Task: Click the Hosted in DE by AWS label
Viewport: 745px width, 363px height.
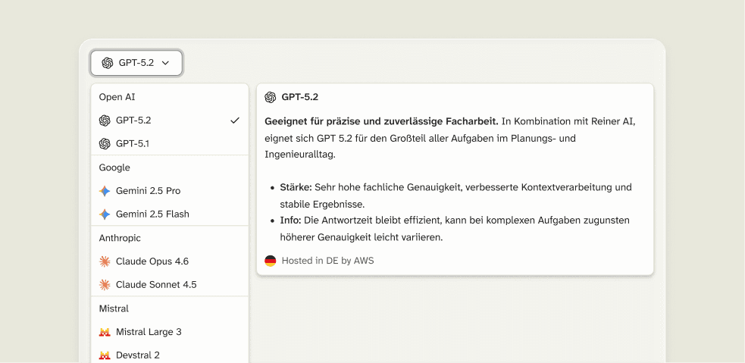Action: [327, 261]
